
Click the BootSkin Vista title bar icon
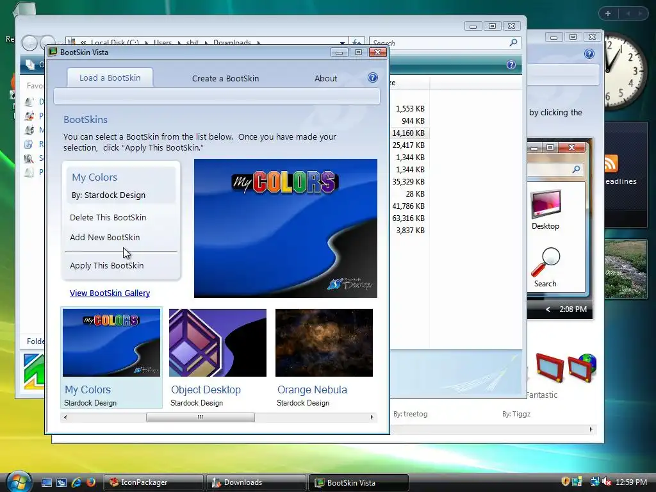[x=53, y=53]
